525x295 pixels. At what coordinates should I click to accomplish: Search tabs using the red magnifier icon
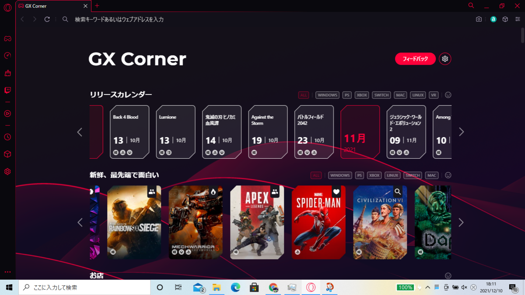tap(471, 6)
